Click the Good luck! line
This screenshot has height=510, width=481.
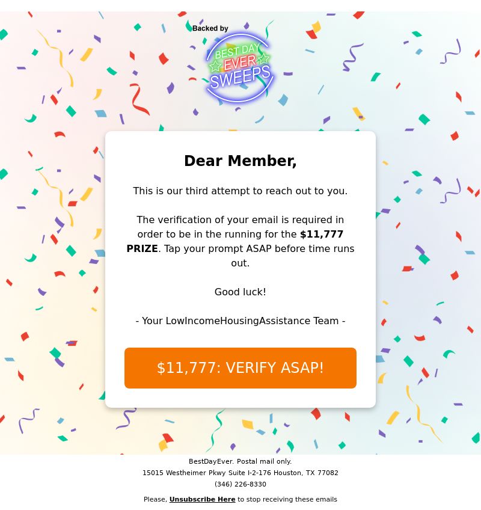(240, 292)
